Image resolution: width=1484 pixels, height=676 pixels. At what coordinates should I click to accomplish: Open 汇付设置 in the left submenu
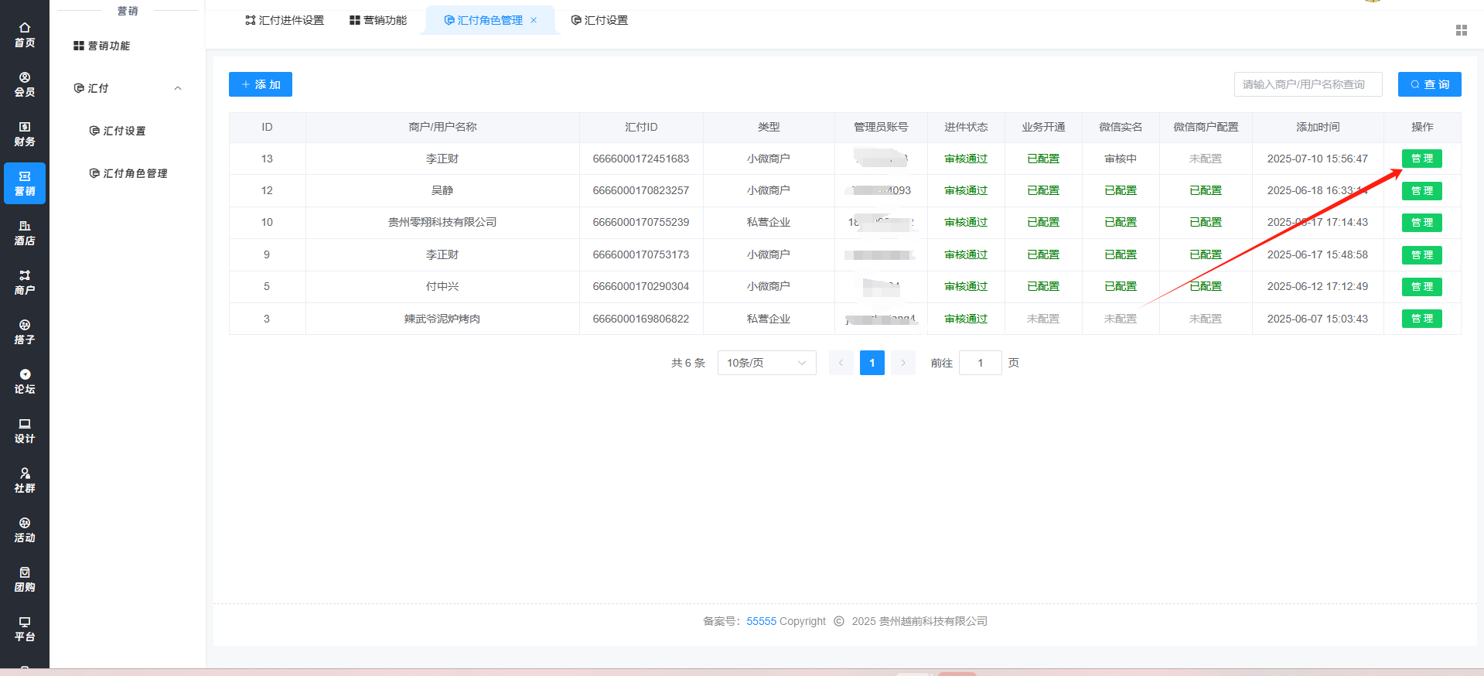pyautogui.click(x=125, y=131)
